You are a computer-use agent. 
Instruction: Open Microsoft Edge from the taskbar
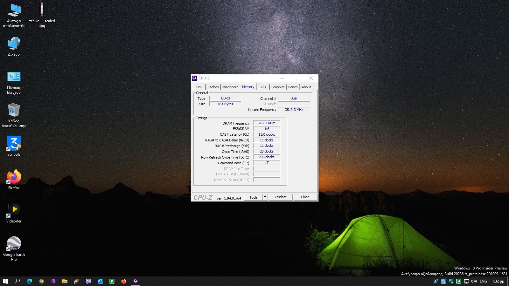point(30,281)
